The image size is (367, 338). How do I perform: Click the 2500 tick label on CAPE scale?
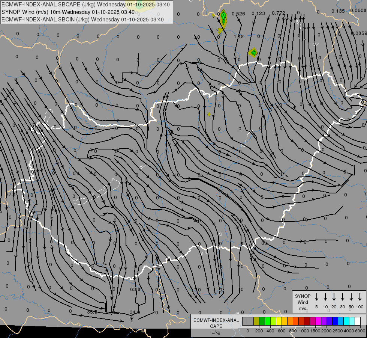coord(338,331)
